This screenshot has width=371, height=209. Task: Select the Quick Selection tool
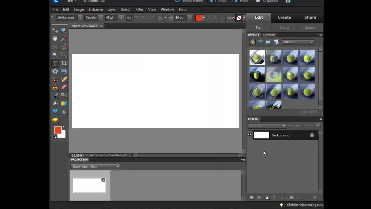click(x=64, y=55)
